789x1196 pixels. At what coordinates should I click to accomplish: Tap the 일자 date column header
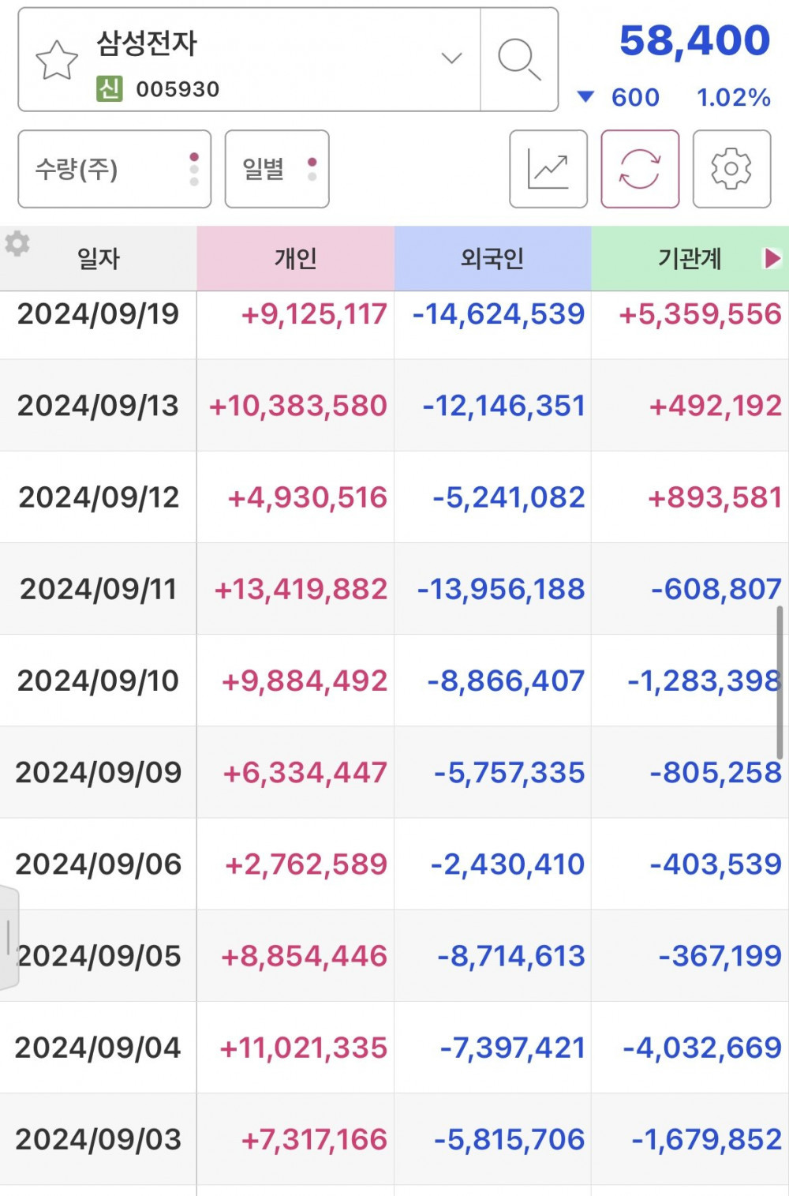click(x=99, y=258)
